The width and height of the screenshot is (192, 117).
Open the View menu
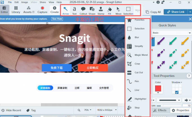pos(51,2)
